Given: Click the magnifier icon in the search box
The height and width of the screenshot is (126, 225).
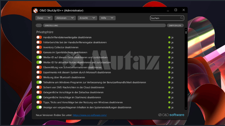Looking at the screenshot, I should tap(181, 18).
